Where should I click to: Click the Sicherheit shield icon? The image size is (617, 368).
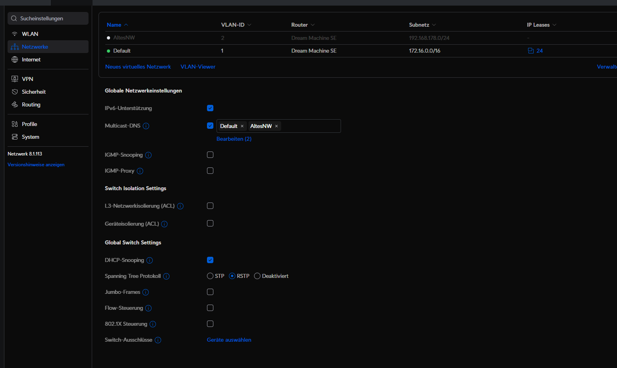[x=15, y=92]
